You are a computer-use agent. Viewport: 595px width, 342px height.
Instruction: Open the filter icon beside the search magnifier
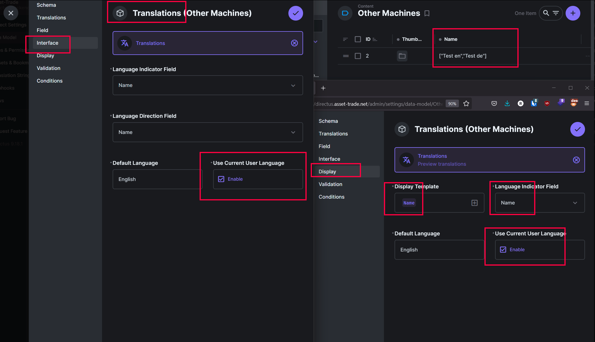click(556, 13)
